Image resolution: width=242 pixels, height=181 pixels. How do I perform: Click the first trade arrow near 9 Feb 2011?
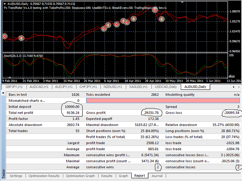(5, 37)
